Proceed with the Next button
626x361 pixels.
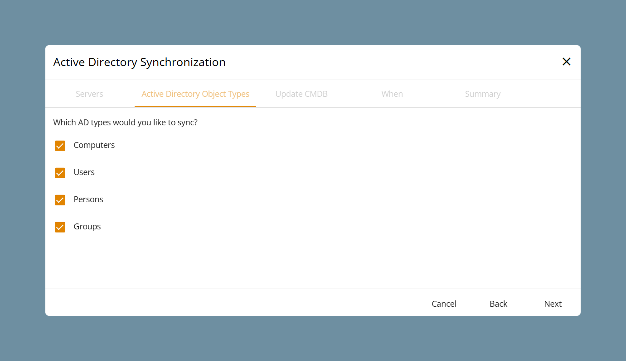tap(553, 304)
